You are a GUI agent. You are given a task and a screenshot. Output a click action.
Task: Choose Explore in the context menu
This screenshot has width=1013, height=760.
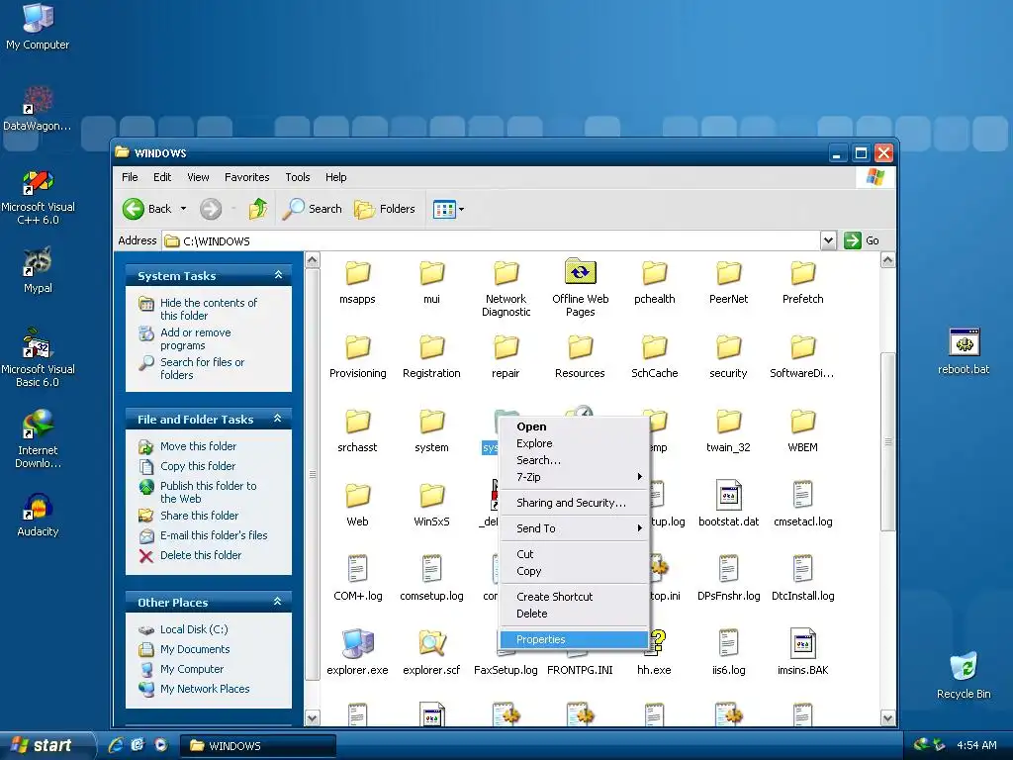tap(574, 443)
